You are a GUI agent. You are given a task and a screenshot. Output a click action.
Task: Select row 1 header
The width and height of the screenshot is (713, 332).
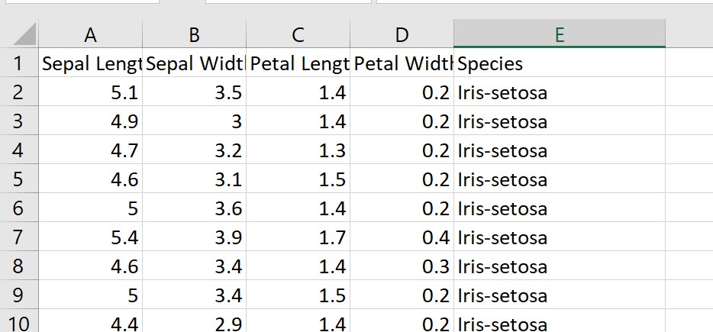click(19, 63)
